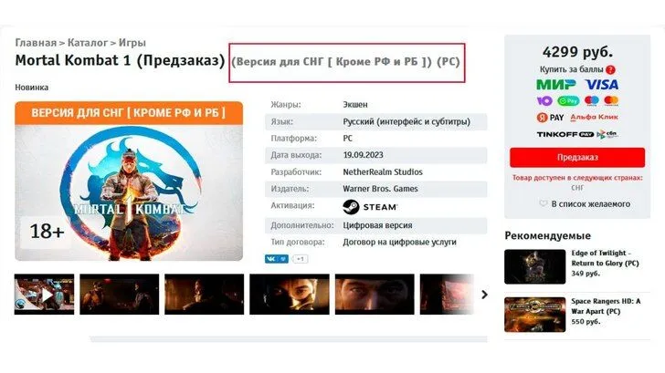Click the horizontal scrollbar under screenshots
Screen dimensions: 665x373
289,339
